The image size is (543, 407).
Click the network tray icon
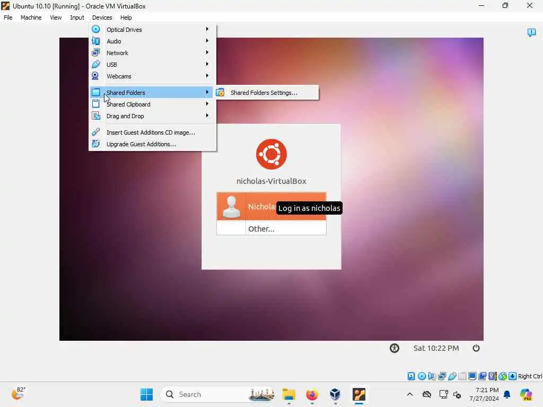click(443, 394)
